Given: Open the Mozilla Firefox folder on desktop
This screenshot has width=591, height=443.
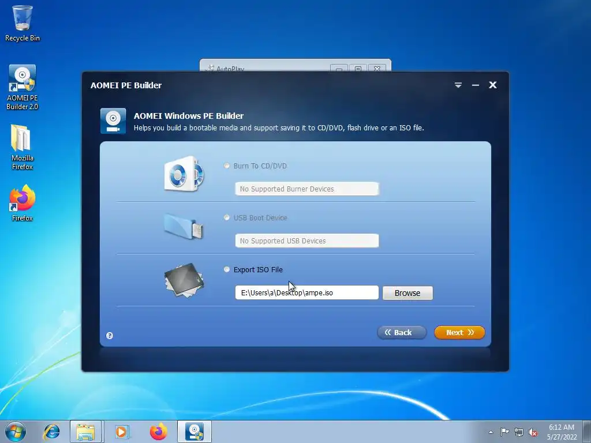Looking at the screenshot, I should click(x=23, y=147).
